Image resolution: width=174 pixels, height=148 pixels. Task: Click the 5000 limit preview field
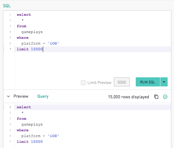click(x=122, y=82)
